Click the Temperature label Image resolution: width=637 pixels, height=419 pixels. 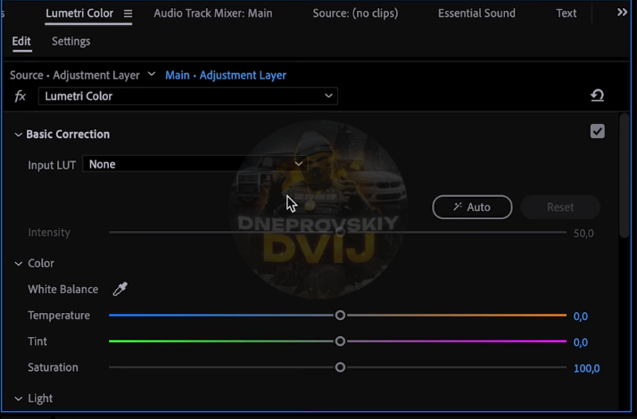click(59, 315)
